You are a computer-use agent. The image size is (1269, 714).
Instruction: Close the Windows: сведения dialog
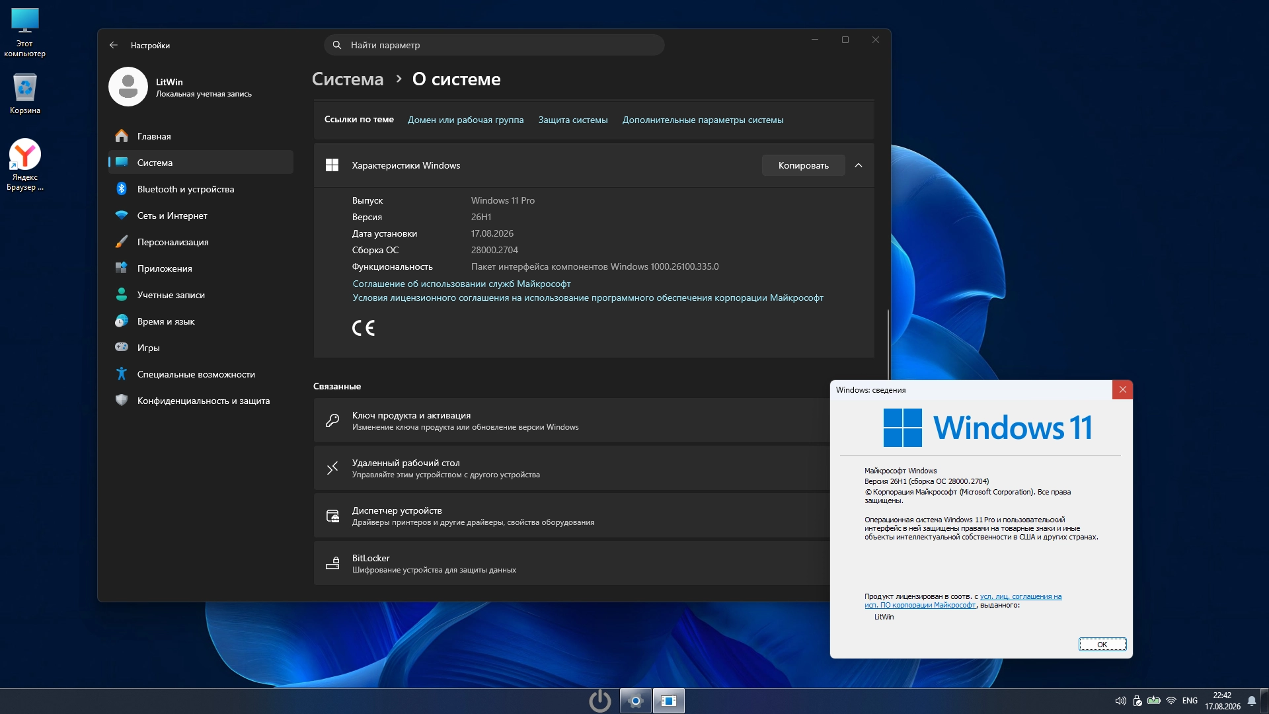click(1122, 390)
